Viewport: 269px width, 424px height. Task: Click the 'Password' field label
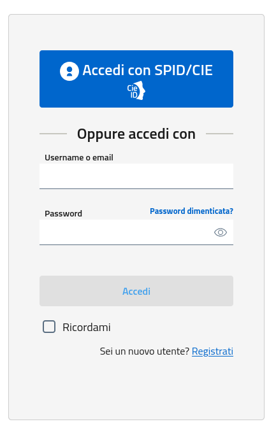click(63, 213)
